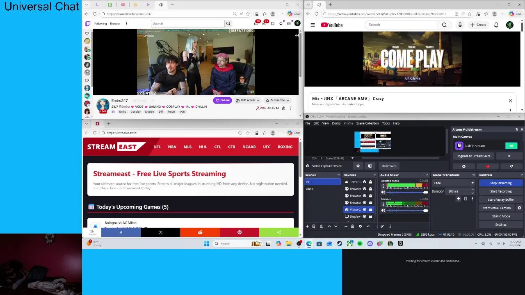Image resolution: width=525 pixels, height=295 pixels.
Task: Open source properties gear in Sources toolbar
Action: pos(360,226)
